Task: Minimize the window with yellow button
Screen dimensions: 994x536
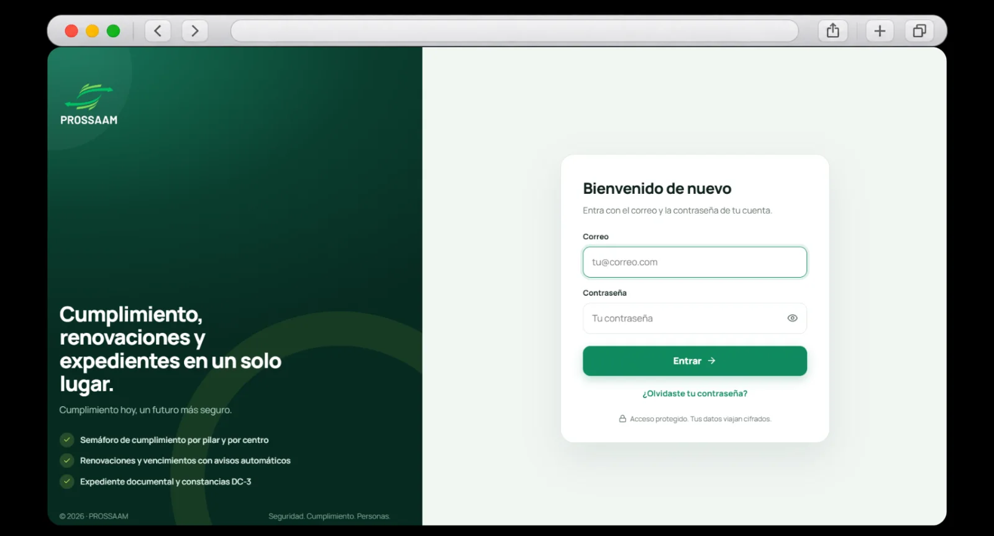Action: (93, 31)
